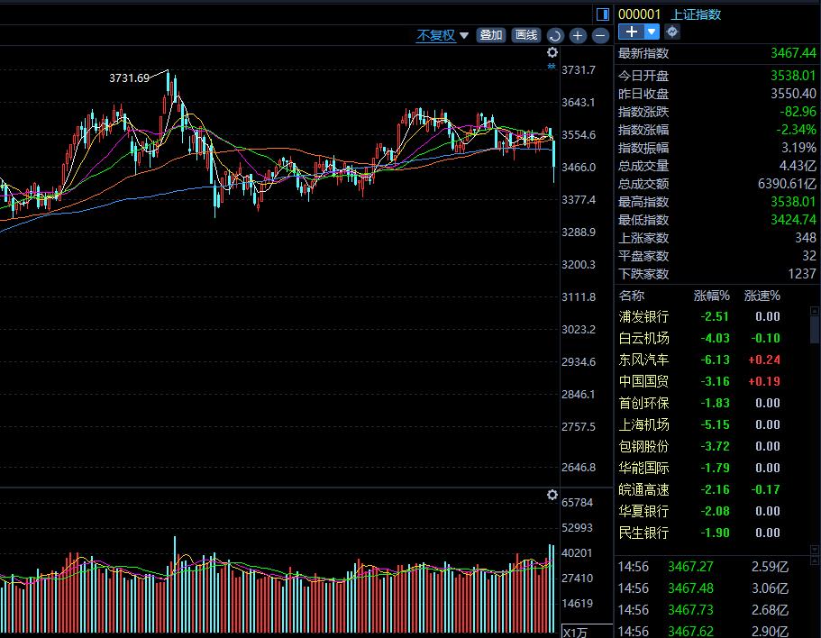Zoom in the K-line chart with plus icon

click(578, 36)
